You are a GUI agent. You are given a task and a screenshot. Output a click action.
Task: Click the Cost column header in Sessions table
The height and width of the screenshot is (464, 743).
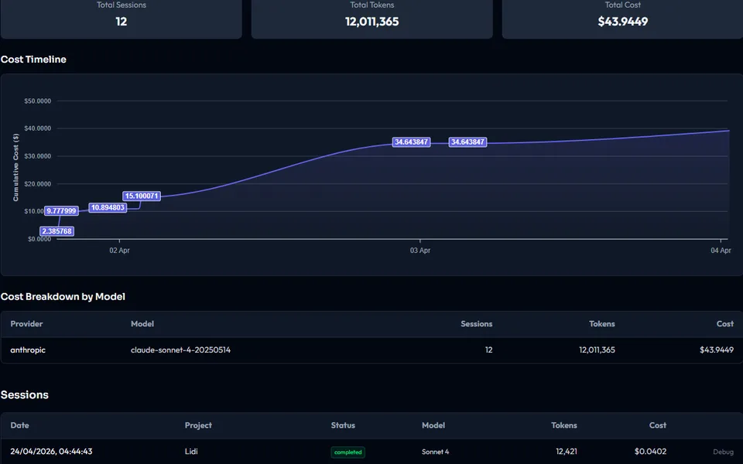(x=658, y=425)
